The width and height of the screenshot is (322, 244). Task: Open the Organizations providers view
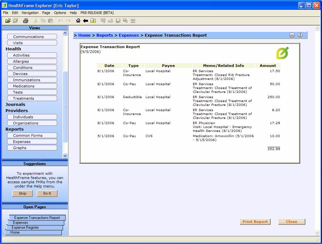[x=32, y=123]
